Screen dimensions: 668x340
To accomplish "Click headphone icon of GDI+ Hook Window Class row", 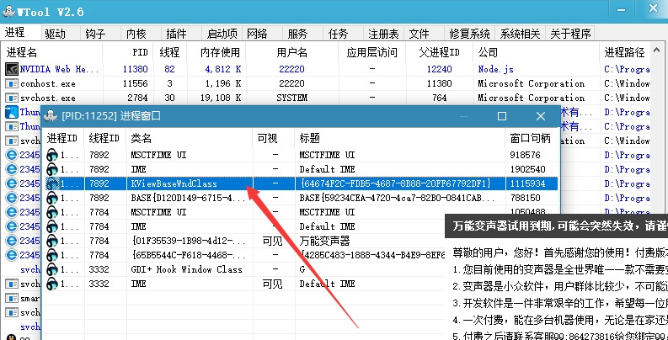I will [52, 269].
